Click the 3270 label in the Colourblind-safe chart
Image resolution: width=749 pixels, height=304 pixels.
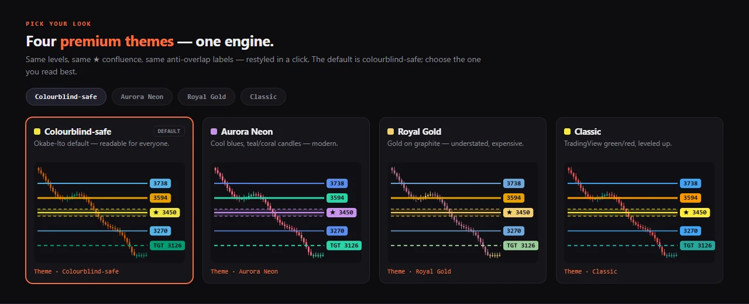point(160,231)
